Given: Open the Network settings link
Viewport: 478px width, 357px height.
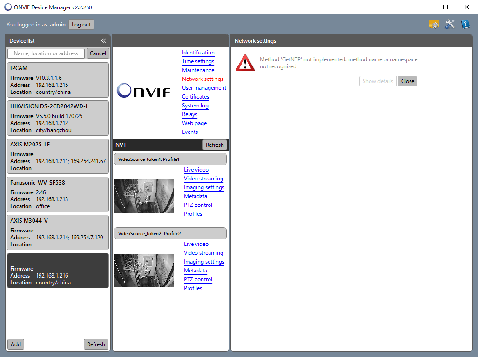Looking at the screenshot, I should [203, 79].
